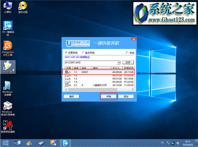Click the 1:4 disk number in the F: row
This screenshot has height=147, width=198.
(76, 82)
